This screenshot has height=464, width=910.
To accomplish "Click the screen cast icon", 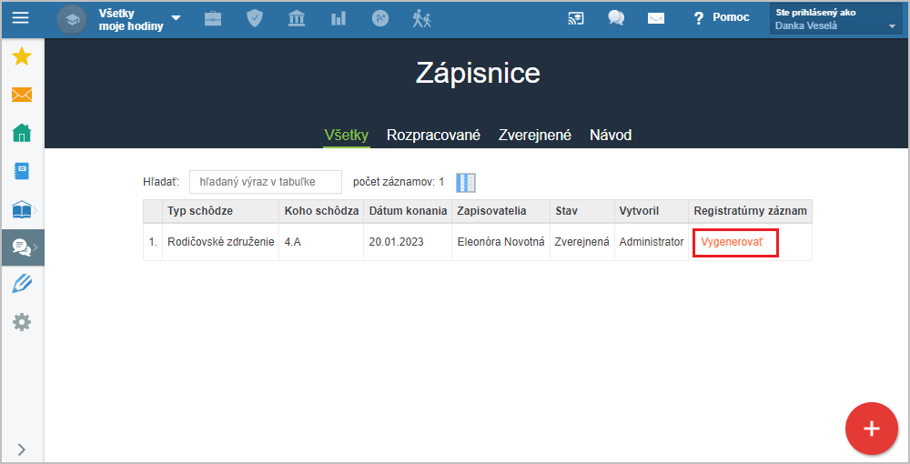I will 575,18.
